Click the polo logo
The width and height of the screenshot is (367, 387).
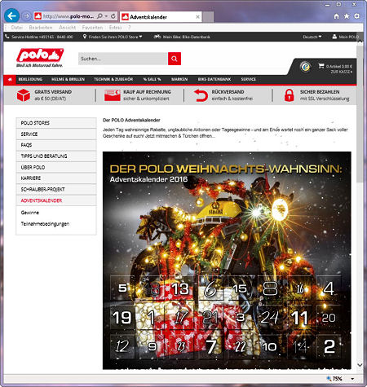(x=40, y=58)
